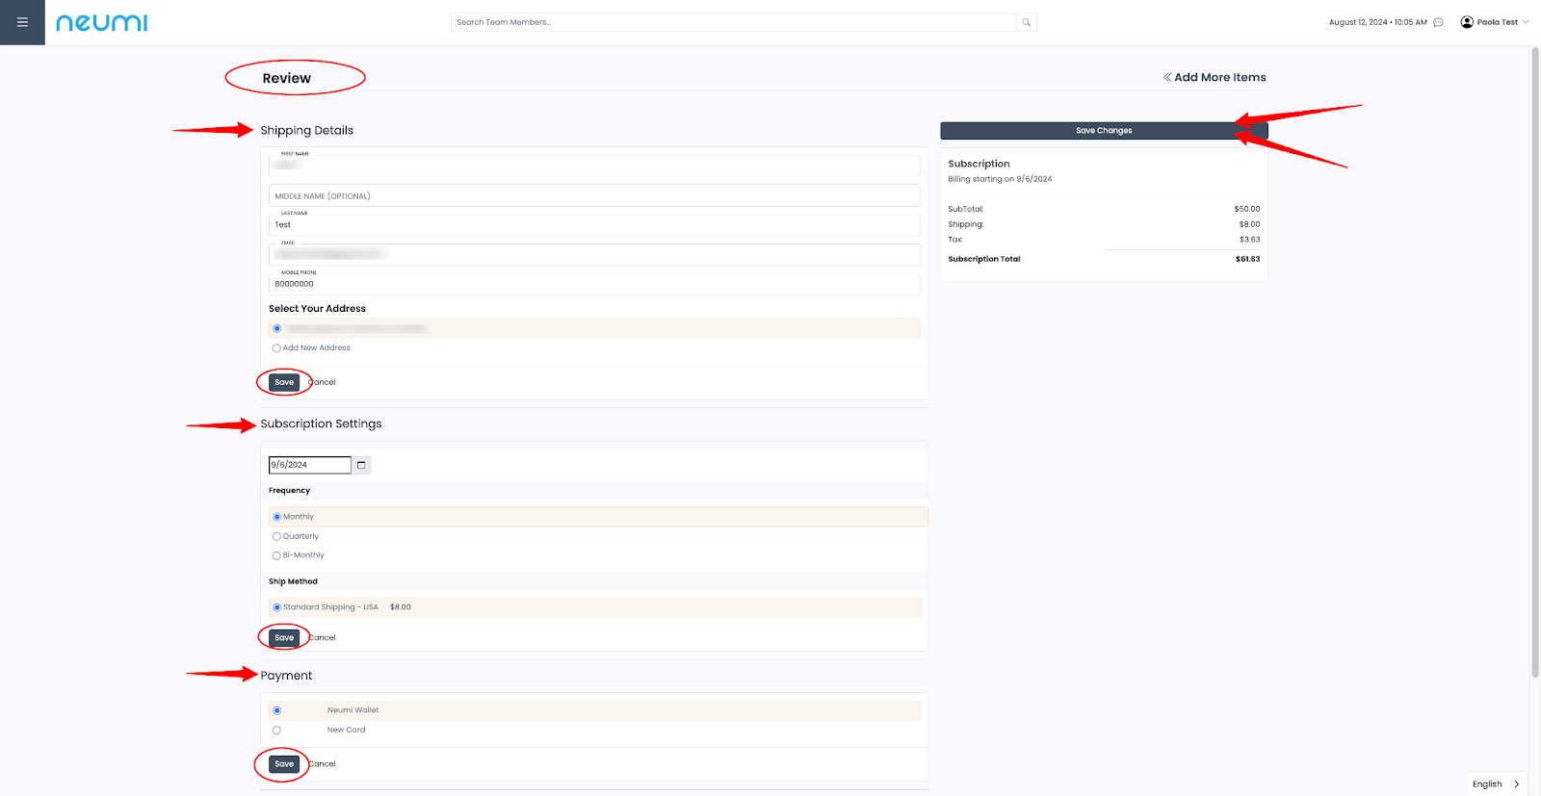The image size is (1541, 796).
Task: Click the Middle Name optional field
Action: click(593, 195)
